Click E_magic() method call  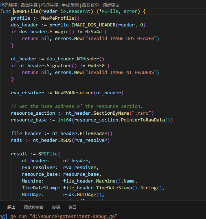click(62, 32)
